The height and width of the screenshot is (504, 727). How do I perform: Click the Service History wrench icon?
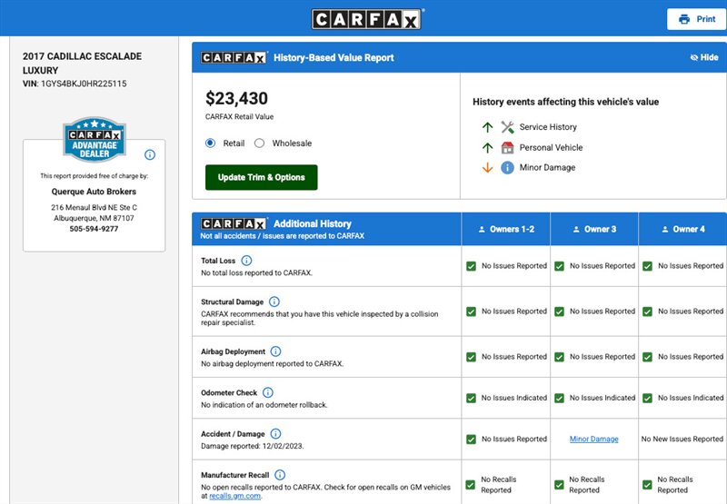tap(508, 127)
